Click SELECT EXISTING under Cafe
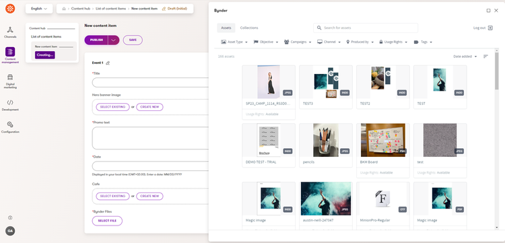 pyautogui.click(x=112, y=196)
